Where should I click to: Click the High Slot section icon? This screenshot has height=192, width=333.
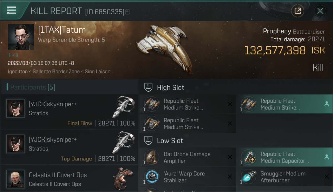pos(148,88)
